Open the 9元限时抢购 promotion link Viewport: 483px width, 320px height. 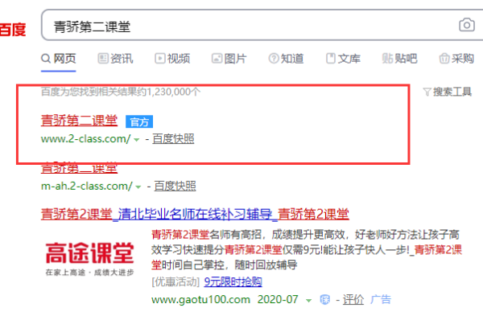pyautogui.click(x=233, y=281)
